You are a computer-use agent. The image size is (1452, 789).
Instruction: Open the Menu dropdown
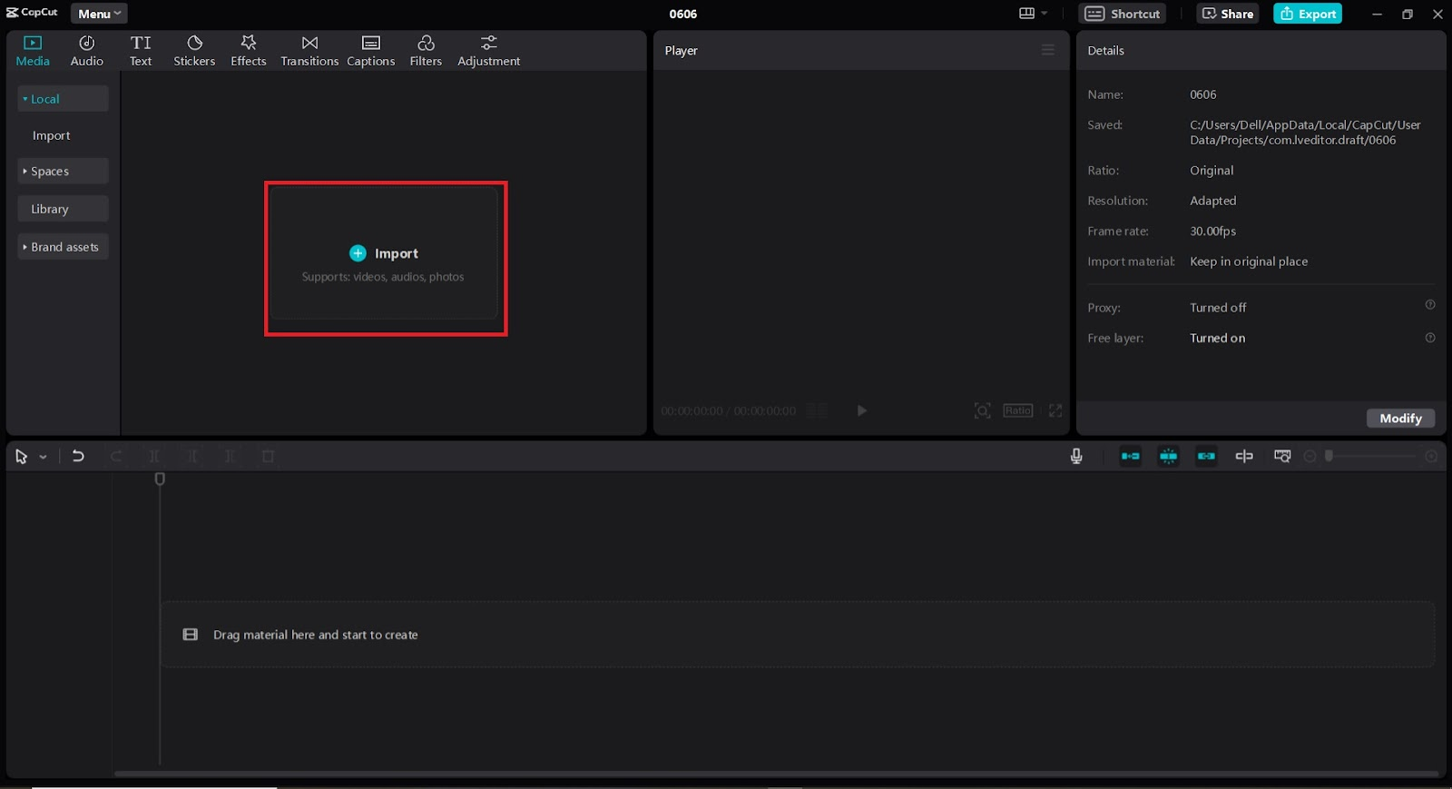point(99,14)
